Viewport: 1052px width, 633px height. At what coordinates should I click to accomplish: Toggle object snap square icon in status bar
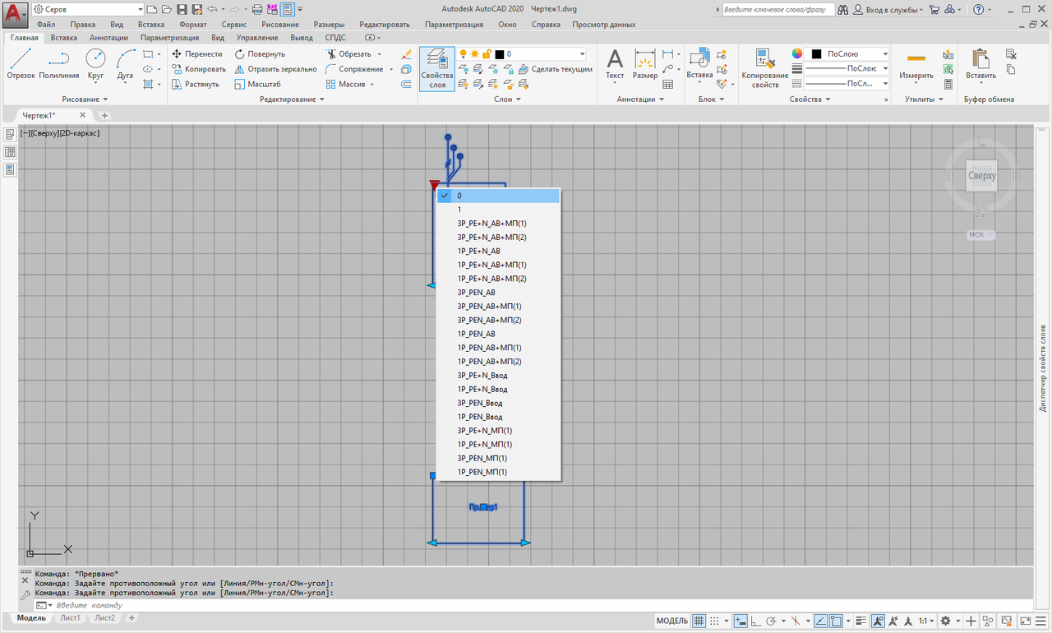(x=836, y=621)
